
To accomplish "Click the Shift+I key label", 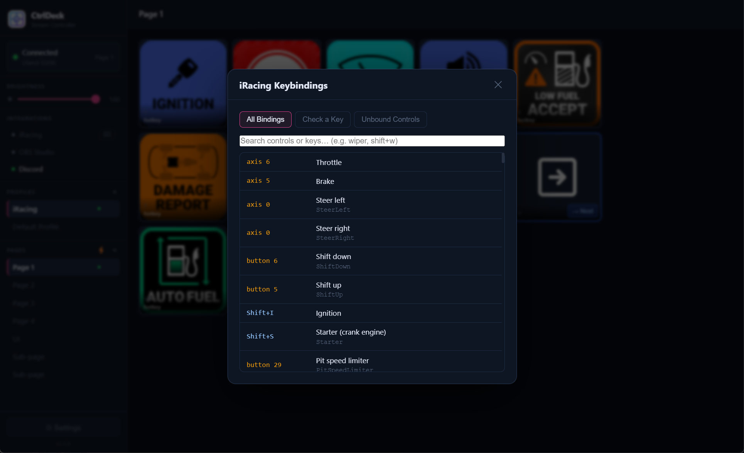I will click(x=260, y=313).
